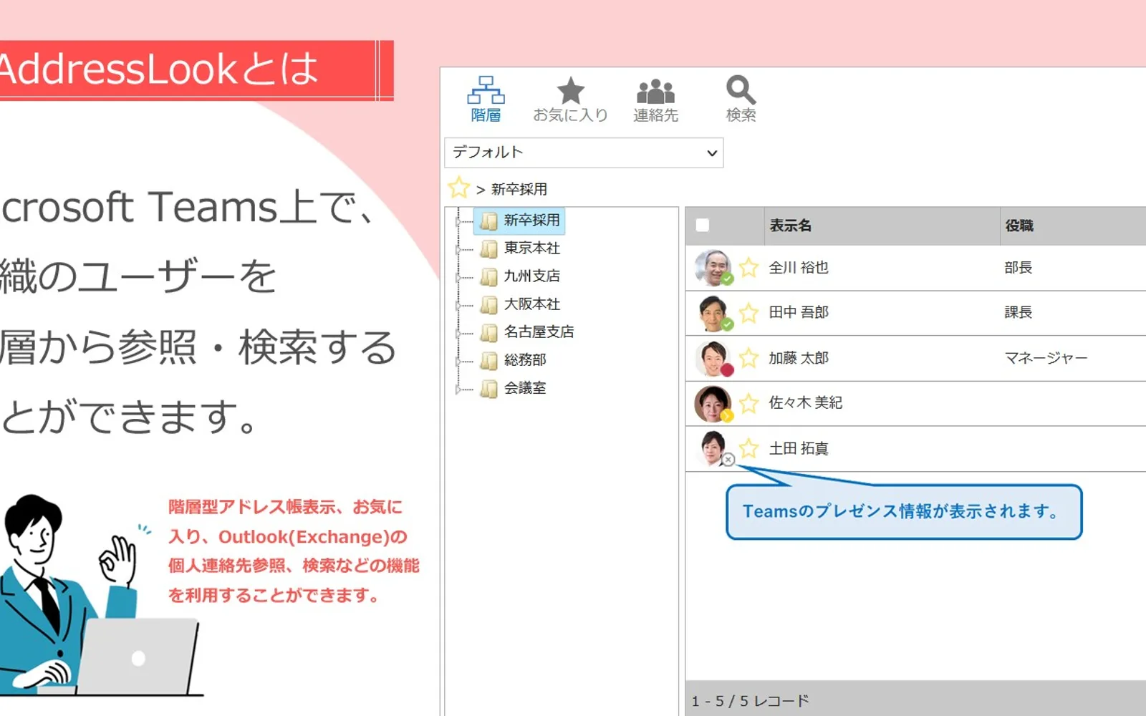Toggle favorite star for 田中 吾郎
This screenshot has width=1146, height=716.
click(x=749, y=313)
